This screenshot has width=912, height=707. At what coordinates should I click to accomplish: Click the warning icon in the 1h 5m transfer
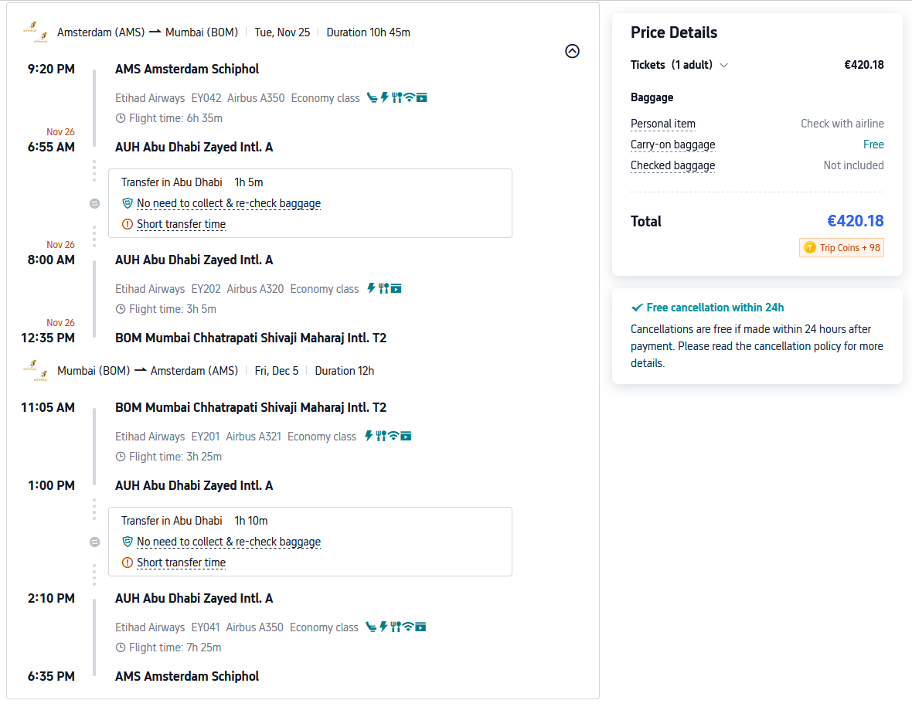pos(128,224)
